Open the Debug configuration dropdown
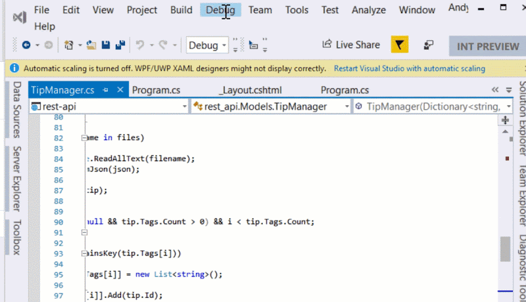 coord(207,45)
